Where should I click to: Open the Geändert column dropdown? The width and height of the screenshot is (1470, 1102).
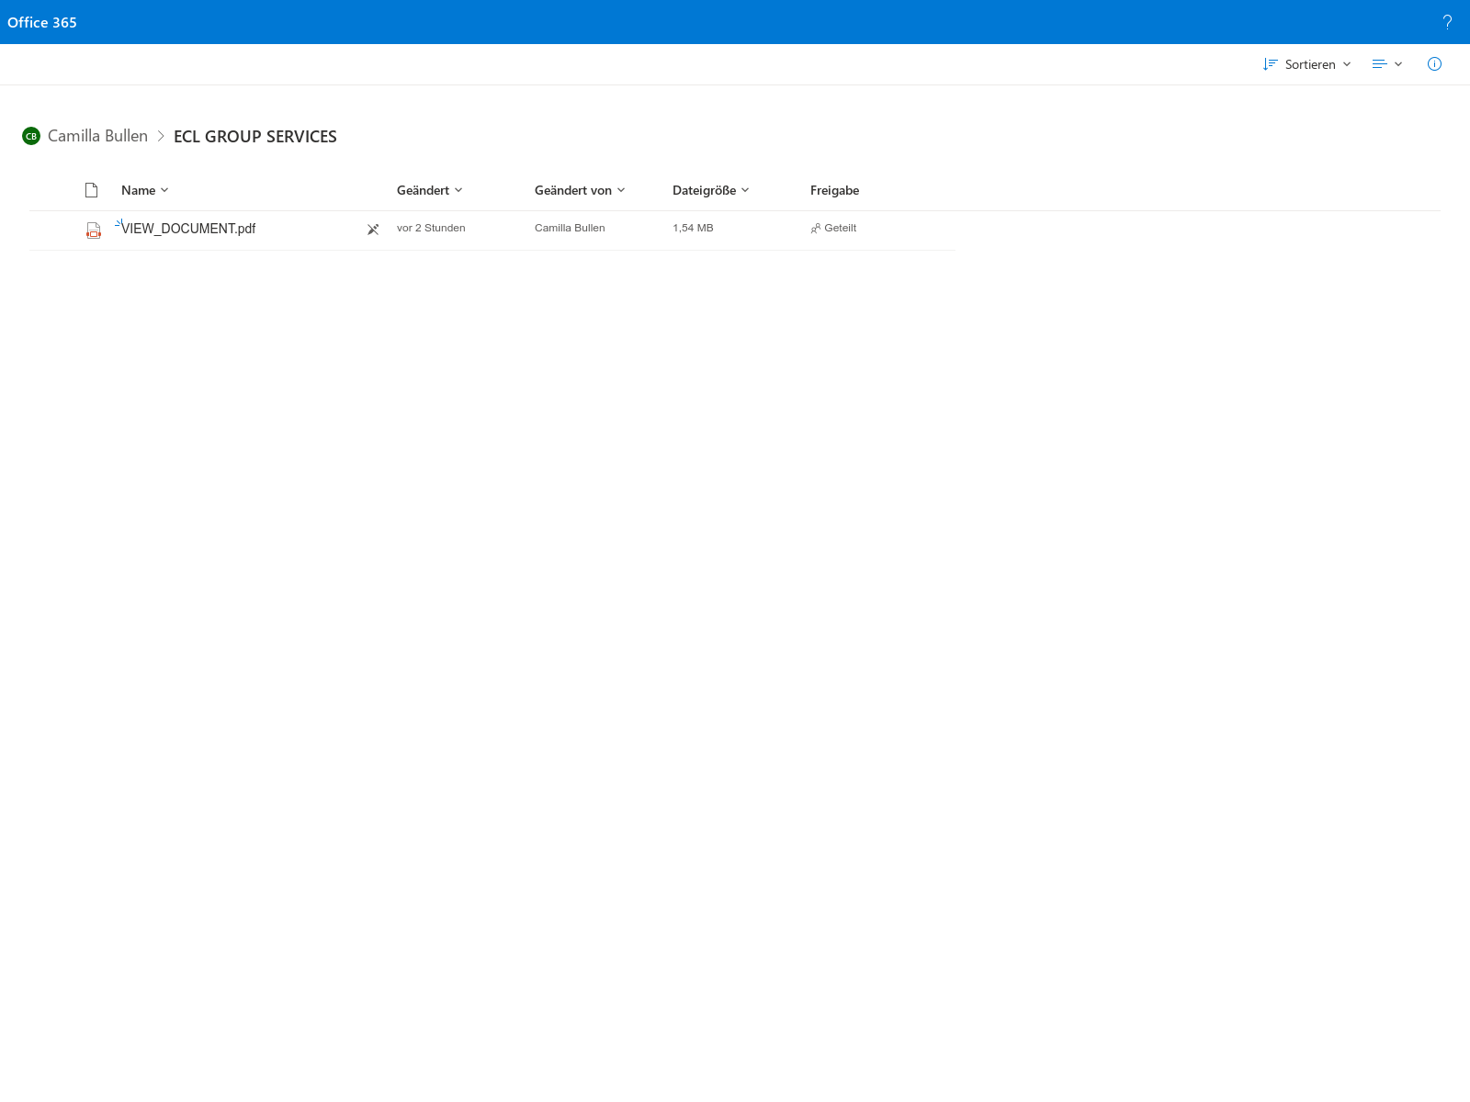[430, 190]
